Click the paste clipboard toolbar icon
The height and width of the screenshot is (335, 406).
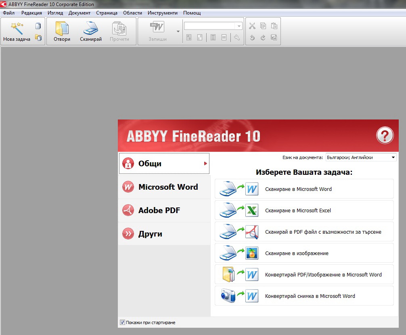(x=274, y=26)
